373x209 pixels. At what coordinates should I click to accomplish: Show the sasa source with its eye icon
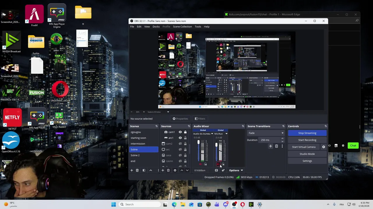[180, 155]
